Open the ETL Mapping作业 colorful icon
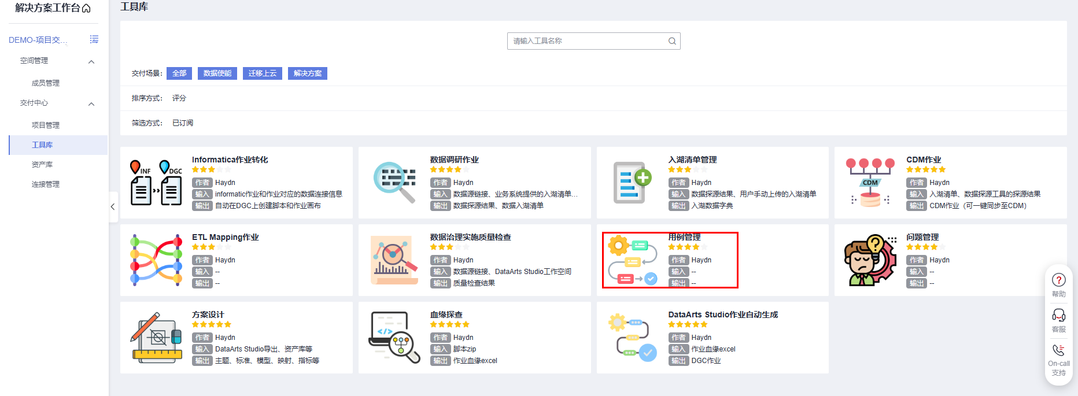The image size is (1078, 396). pos(156,260)
